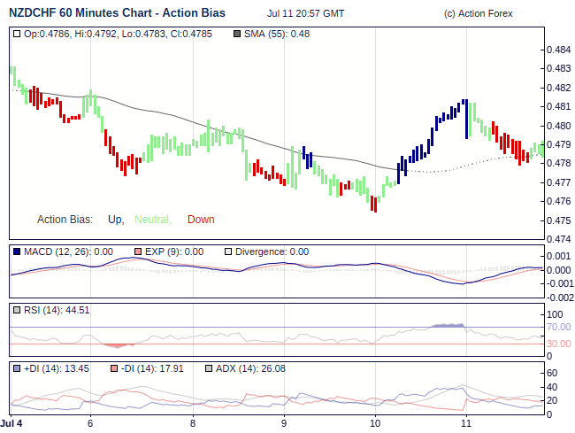Click the SMA (55) legend marker
575x433 pixels.
coord(236,34)
